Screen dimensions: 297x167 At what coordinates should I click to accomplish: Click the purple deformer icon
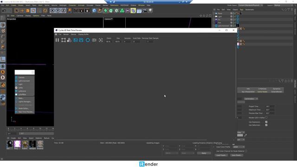133,11
